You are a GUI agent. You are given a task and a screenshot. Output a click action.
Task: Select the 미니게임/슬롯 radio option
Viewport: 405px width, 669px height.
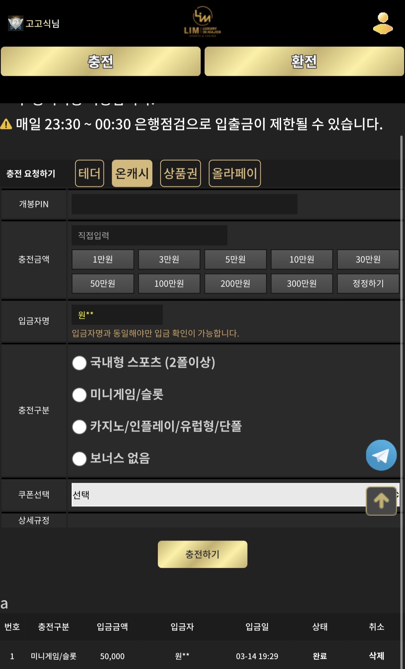pos(79,395)
